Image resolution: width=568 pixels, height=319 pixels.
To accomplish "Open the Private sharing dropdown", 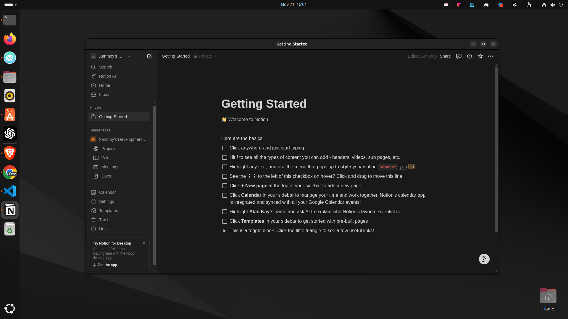I will (205, 56).
